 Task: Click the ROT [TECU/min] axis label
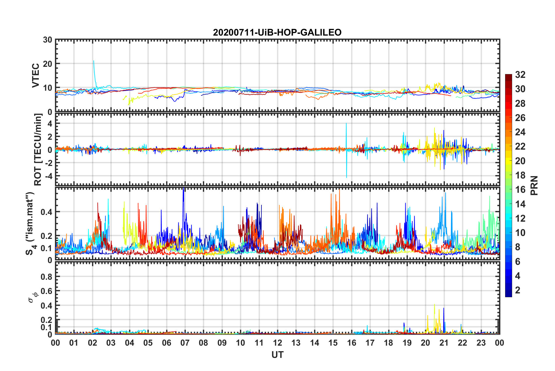coord(38,150)
